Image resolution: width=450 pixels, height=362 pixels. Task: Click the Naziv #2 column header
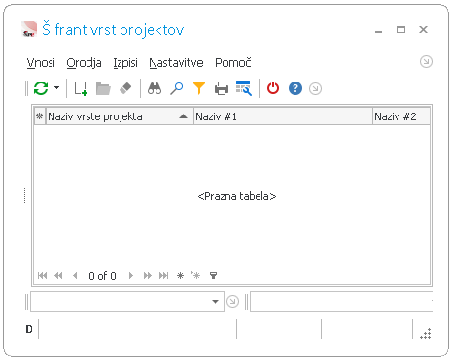tap(401, 116)
